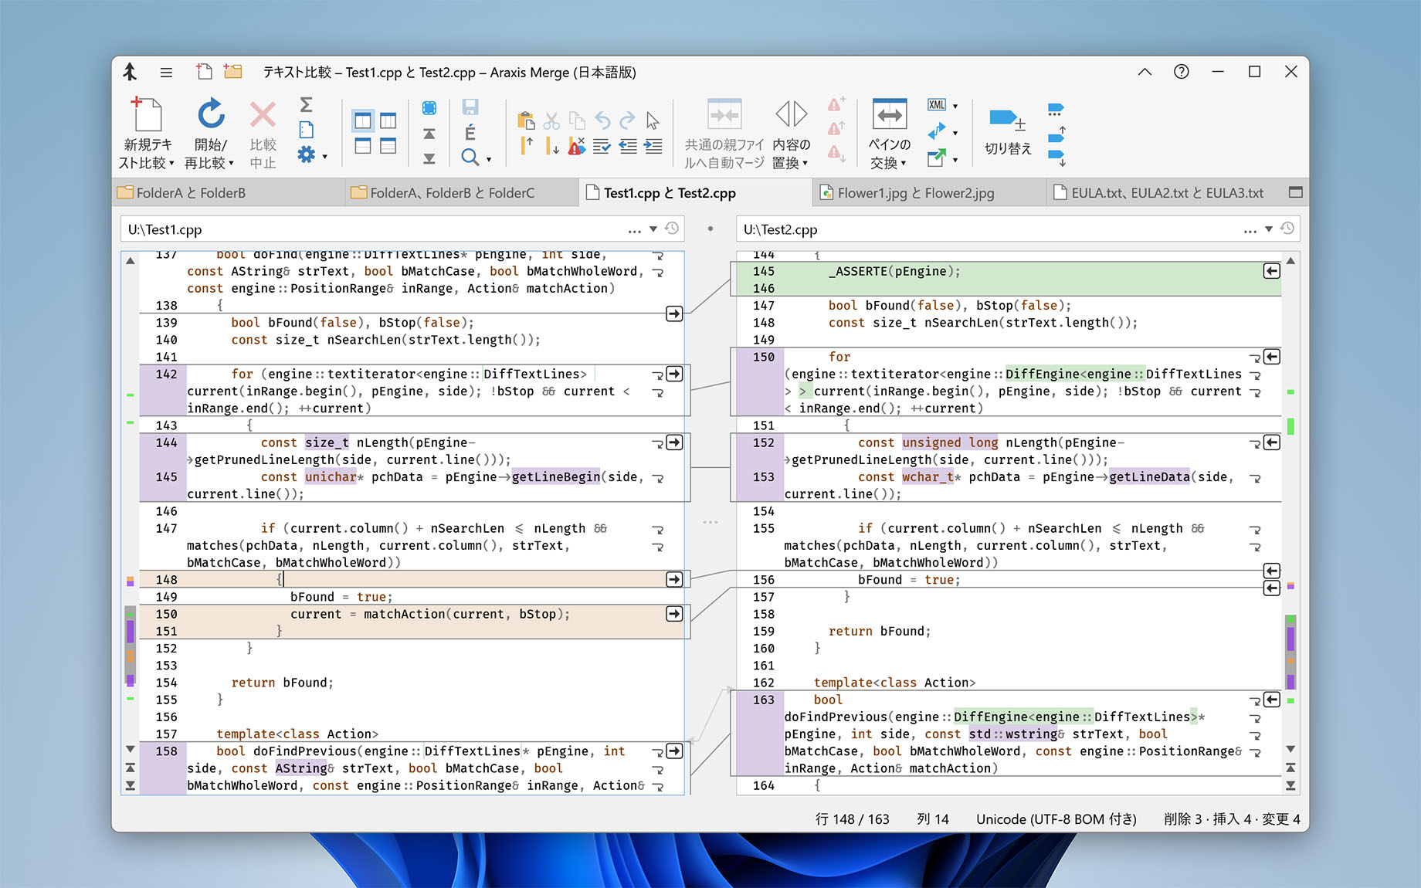Open the comparison options gear icon
The image size is (1421, 888).
pos(307,154)
